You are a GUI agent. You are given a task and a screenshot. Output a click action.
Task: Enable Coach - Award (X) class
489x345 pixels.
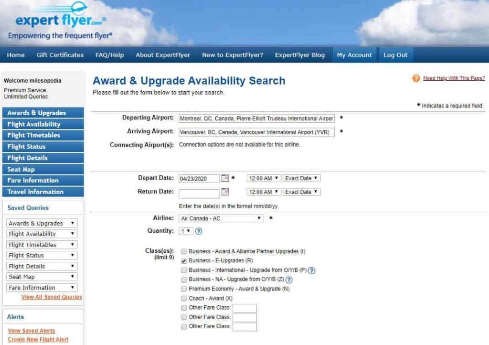[x=184, y=298]
